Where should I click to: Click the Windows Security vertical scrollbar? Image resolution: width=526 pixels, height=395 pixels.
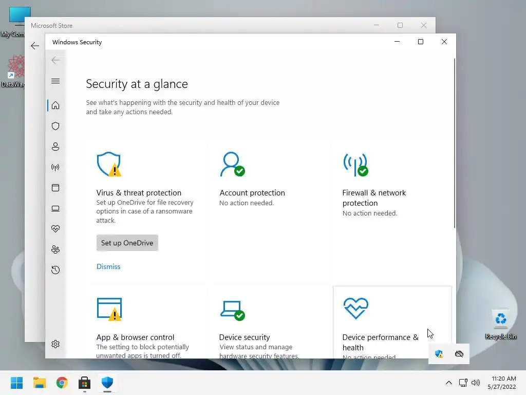click(455, 143)
